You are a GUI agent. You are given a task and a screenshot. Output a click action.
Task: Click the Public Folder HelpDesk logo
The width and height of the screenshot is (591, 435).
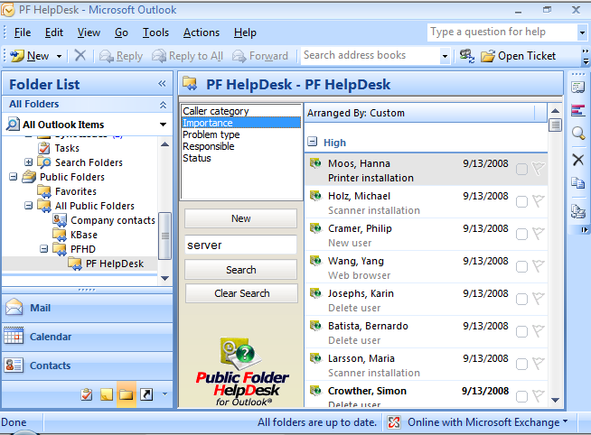tap(241, 372)
